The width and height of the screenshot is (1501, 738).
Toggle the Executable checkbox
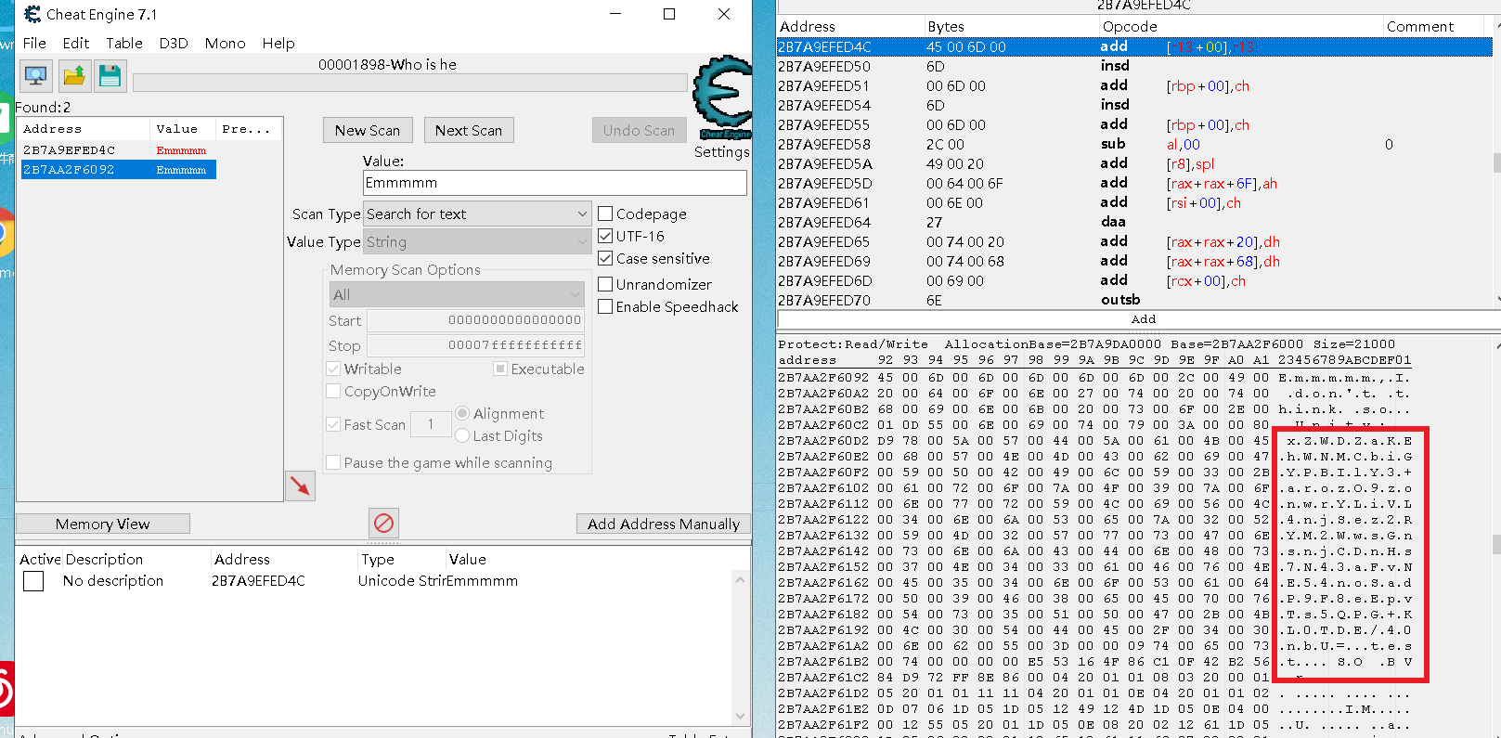500,369
